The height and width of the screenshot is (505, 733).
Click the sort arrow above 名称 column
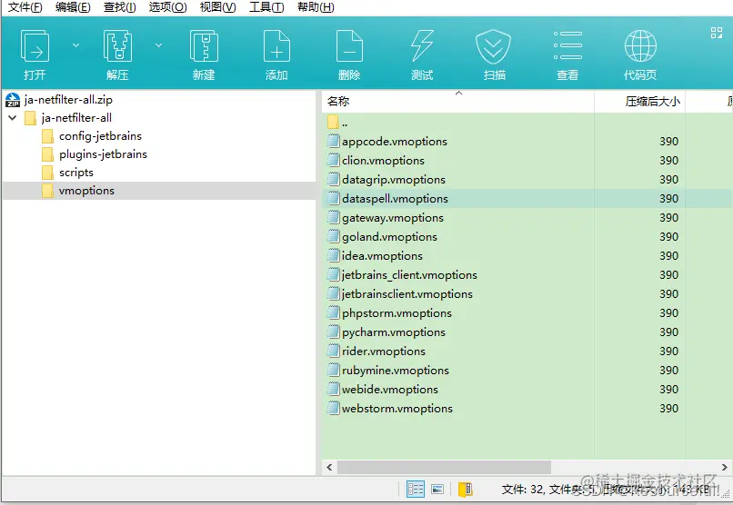pyautogui.click(x=459, y=93)
